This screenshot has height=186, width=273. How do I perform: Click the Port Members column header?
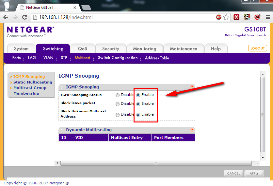click(173, 138)
